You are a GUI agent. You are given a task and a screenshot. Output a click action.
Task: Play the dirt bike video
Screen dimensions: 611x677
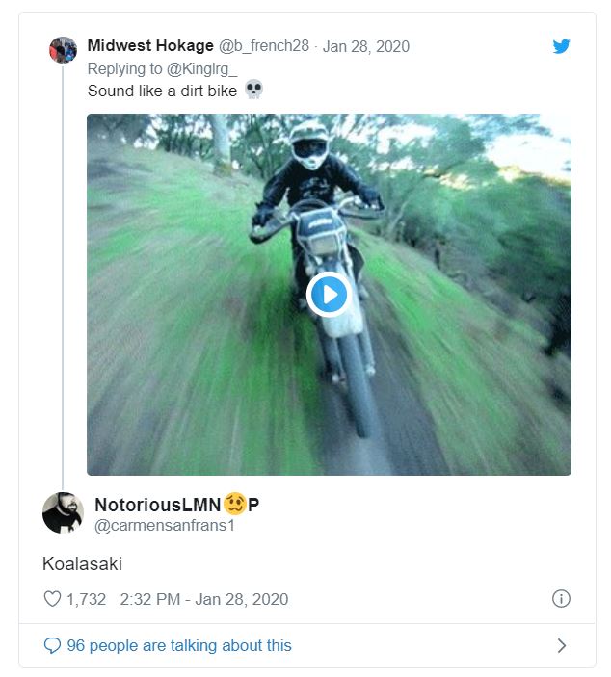(328, 294)
